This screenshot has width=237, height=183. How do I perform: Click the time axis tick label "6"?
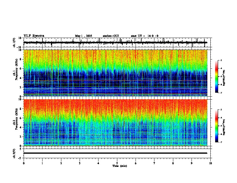[x=136, y=163]
